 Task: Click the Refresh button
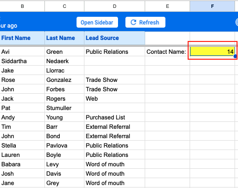pos(145,22)
